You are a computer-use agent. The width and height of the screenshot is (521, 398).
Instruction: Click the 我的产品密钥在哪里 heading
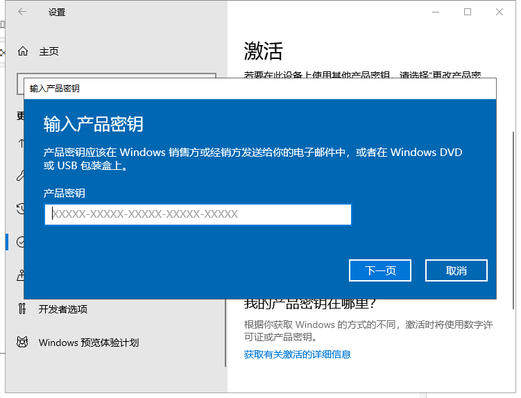[x=309, y=304]
